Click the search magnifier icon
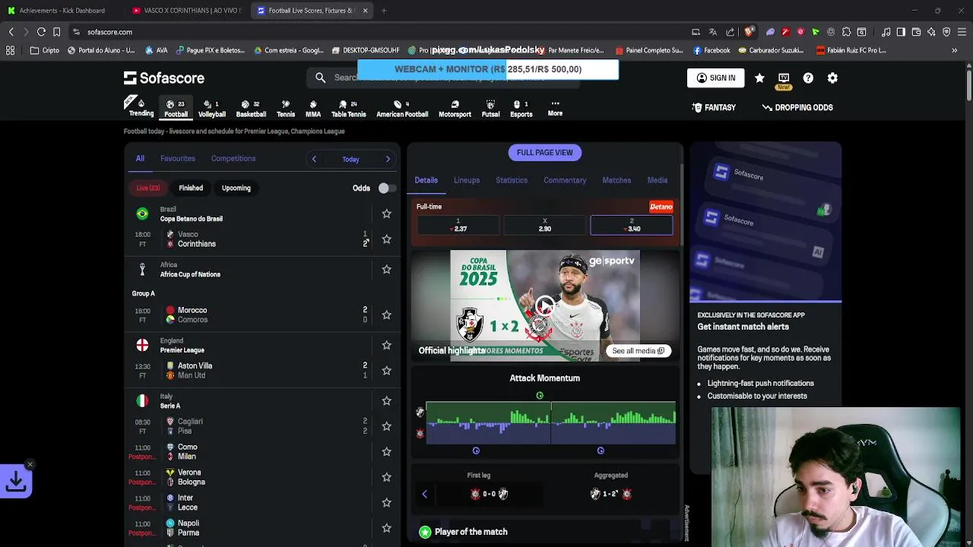Image resolution: width=973 pixels, height=547 pixels. (x=321, y=77)
